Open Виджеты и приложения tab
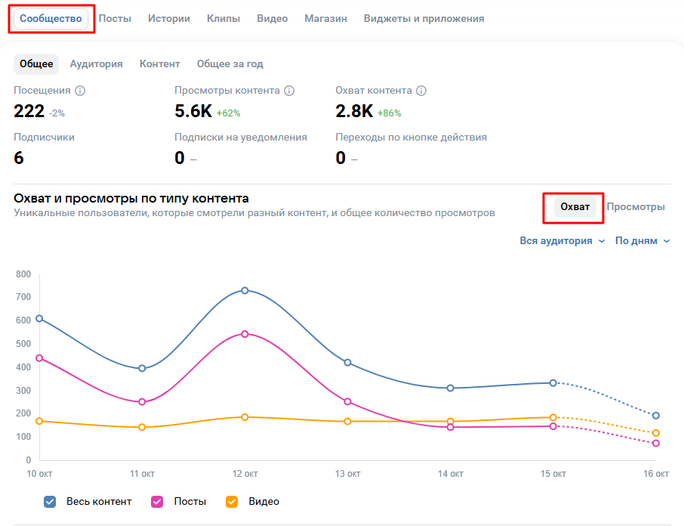 tap(424, 18)
